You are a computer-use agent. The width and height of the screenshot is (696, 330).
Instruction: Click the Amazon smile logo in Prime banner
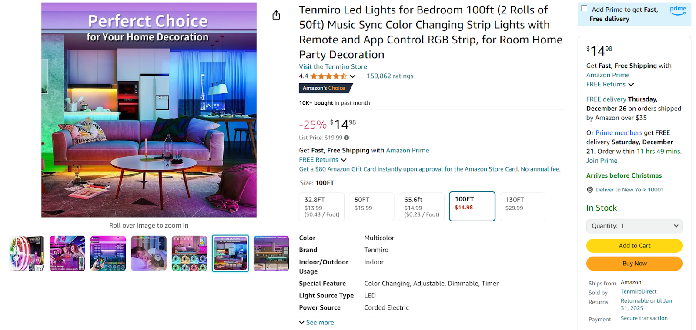click(678, 13)
